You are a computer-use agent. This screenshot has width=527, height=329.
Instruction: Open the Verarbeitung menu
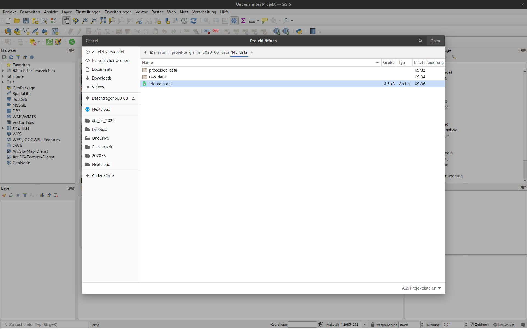pos(204,12)
